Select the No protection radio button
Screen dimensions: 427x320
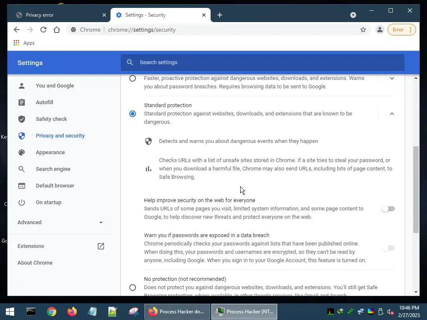(x=132, y=287)
